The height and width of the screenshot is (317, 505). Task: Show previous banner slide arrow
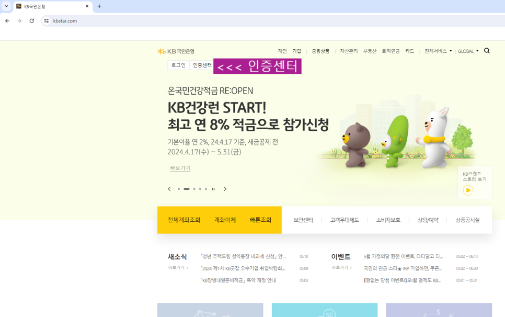click(169, 189)
